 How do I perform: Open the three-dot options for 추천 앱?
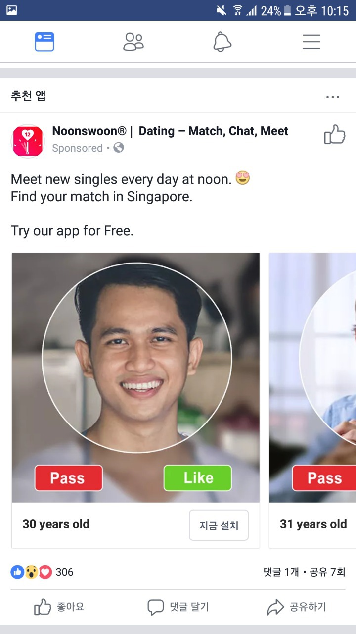[333, 97]
